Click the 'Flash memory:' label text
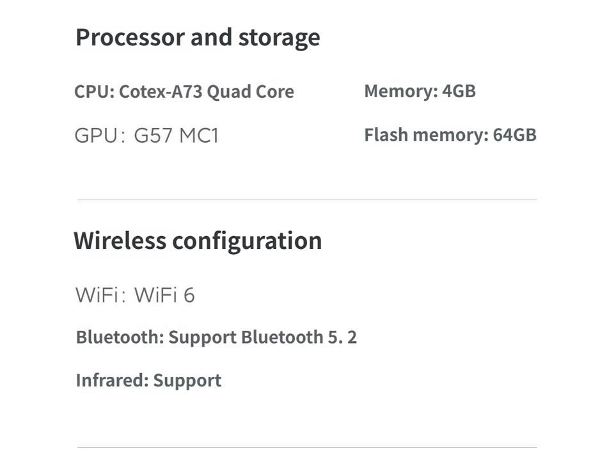The width and height of the screenshot is (614, 453). [426, 135]
